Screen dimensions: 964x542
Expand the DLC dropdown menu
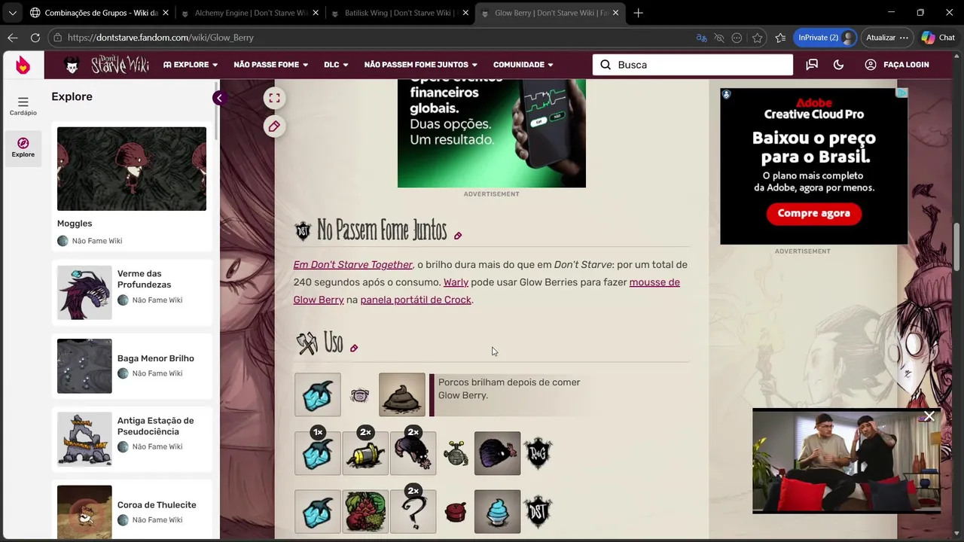pyautogui.click(x=336, y=65)
